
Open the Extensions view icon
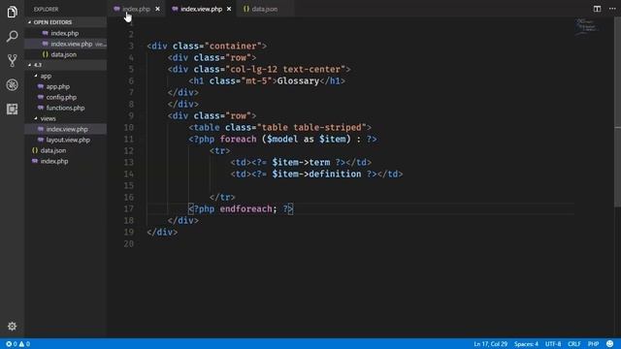coord(12,109)
